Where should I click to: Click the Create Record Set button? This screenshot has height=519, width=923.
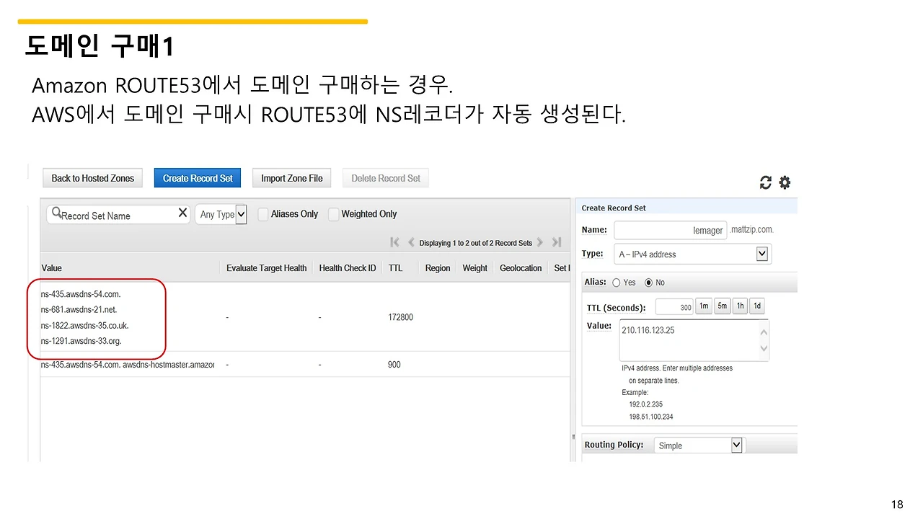(198, 179)
